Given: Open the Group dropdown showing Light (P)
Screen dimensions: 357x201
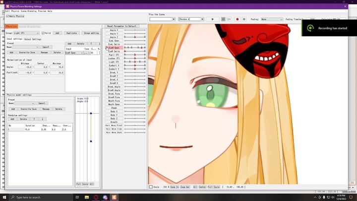Looking at the screenshot, I should (26, 33).
